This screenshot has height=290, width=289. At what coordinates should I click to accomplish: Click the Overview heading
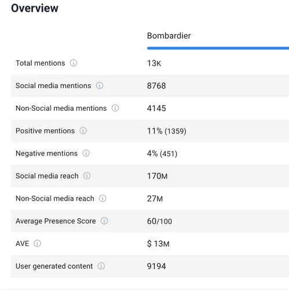click(35, 8)
